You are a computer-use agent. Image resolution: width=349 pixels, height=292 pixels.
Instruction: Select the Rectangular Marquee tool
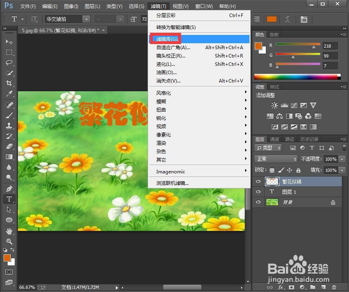[x=9, y=52]
